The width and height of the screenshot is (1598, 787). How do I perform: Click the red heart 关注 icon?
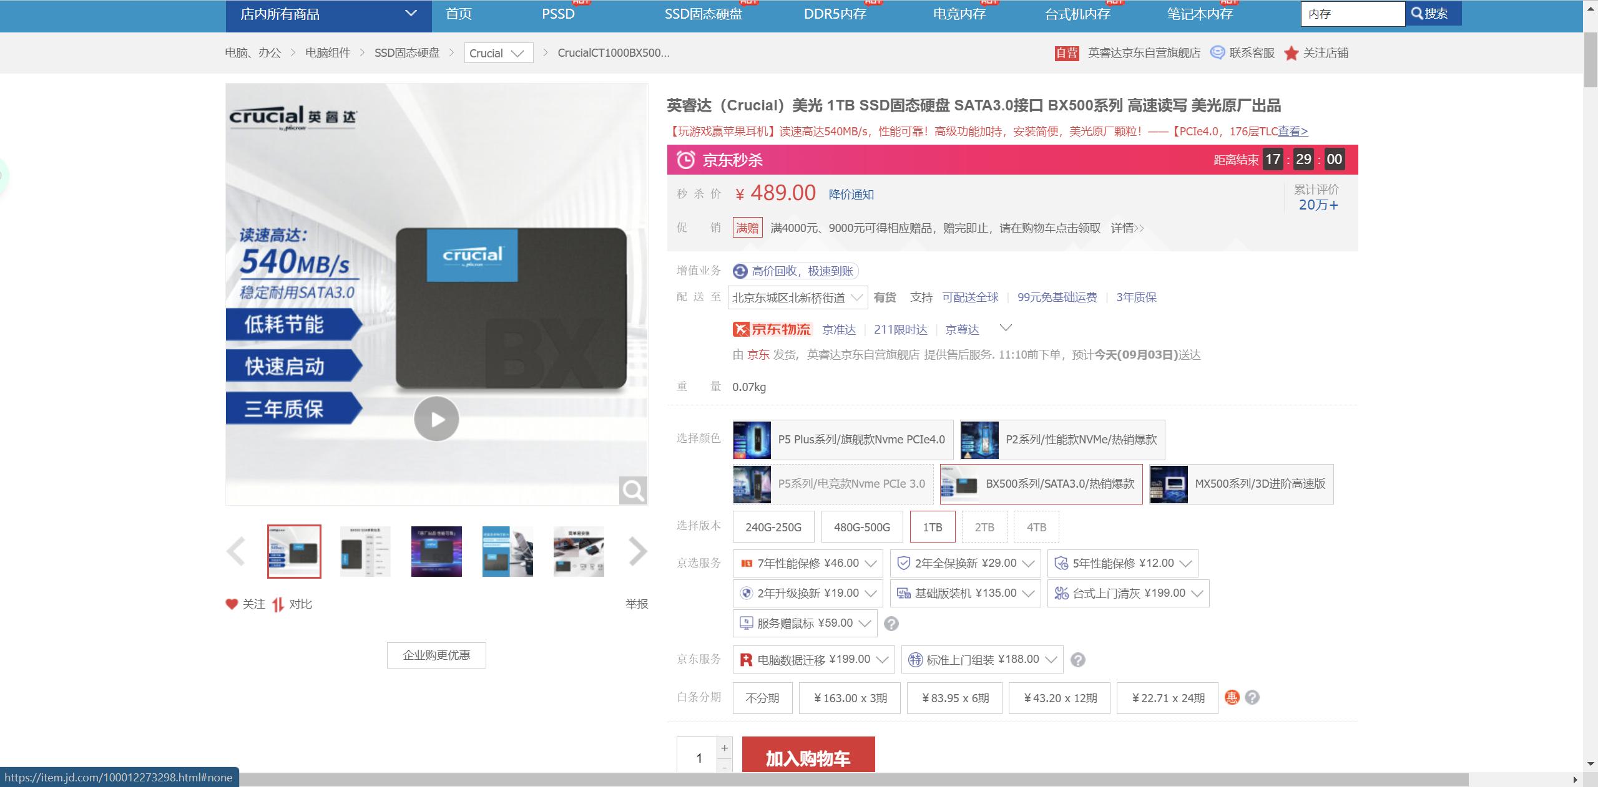(232, 604)
